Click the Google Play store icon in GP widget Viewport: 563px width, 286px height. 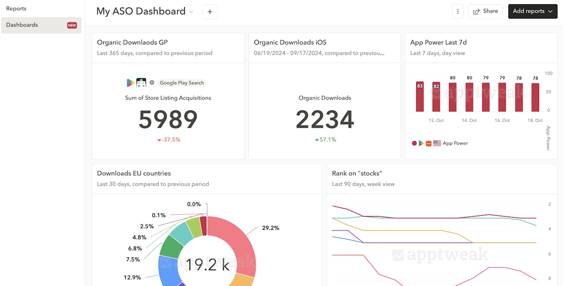[130, 83]
